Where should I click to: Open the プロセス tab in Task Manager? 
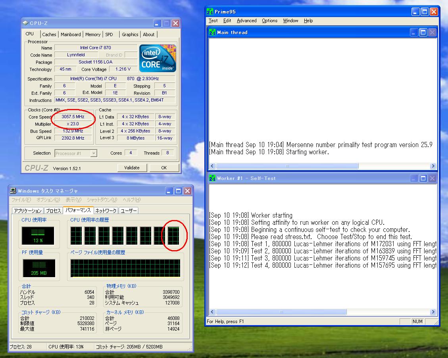[54, 211]
